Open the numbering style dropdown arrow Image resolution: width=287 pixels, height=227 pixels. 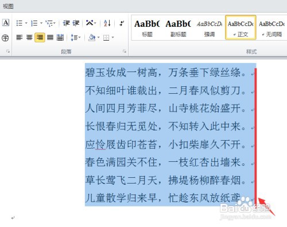(x=41, y=23)
